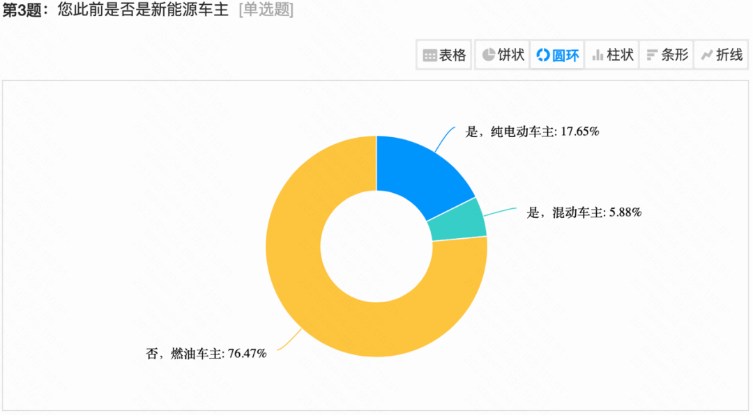
Task: Click the bar column chart icon
Action: pos(598,55)
